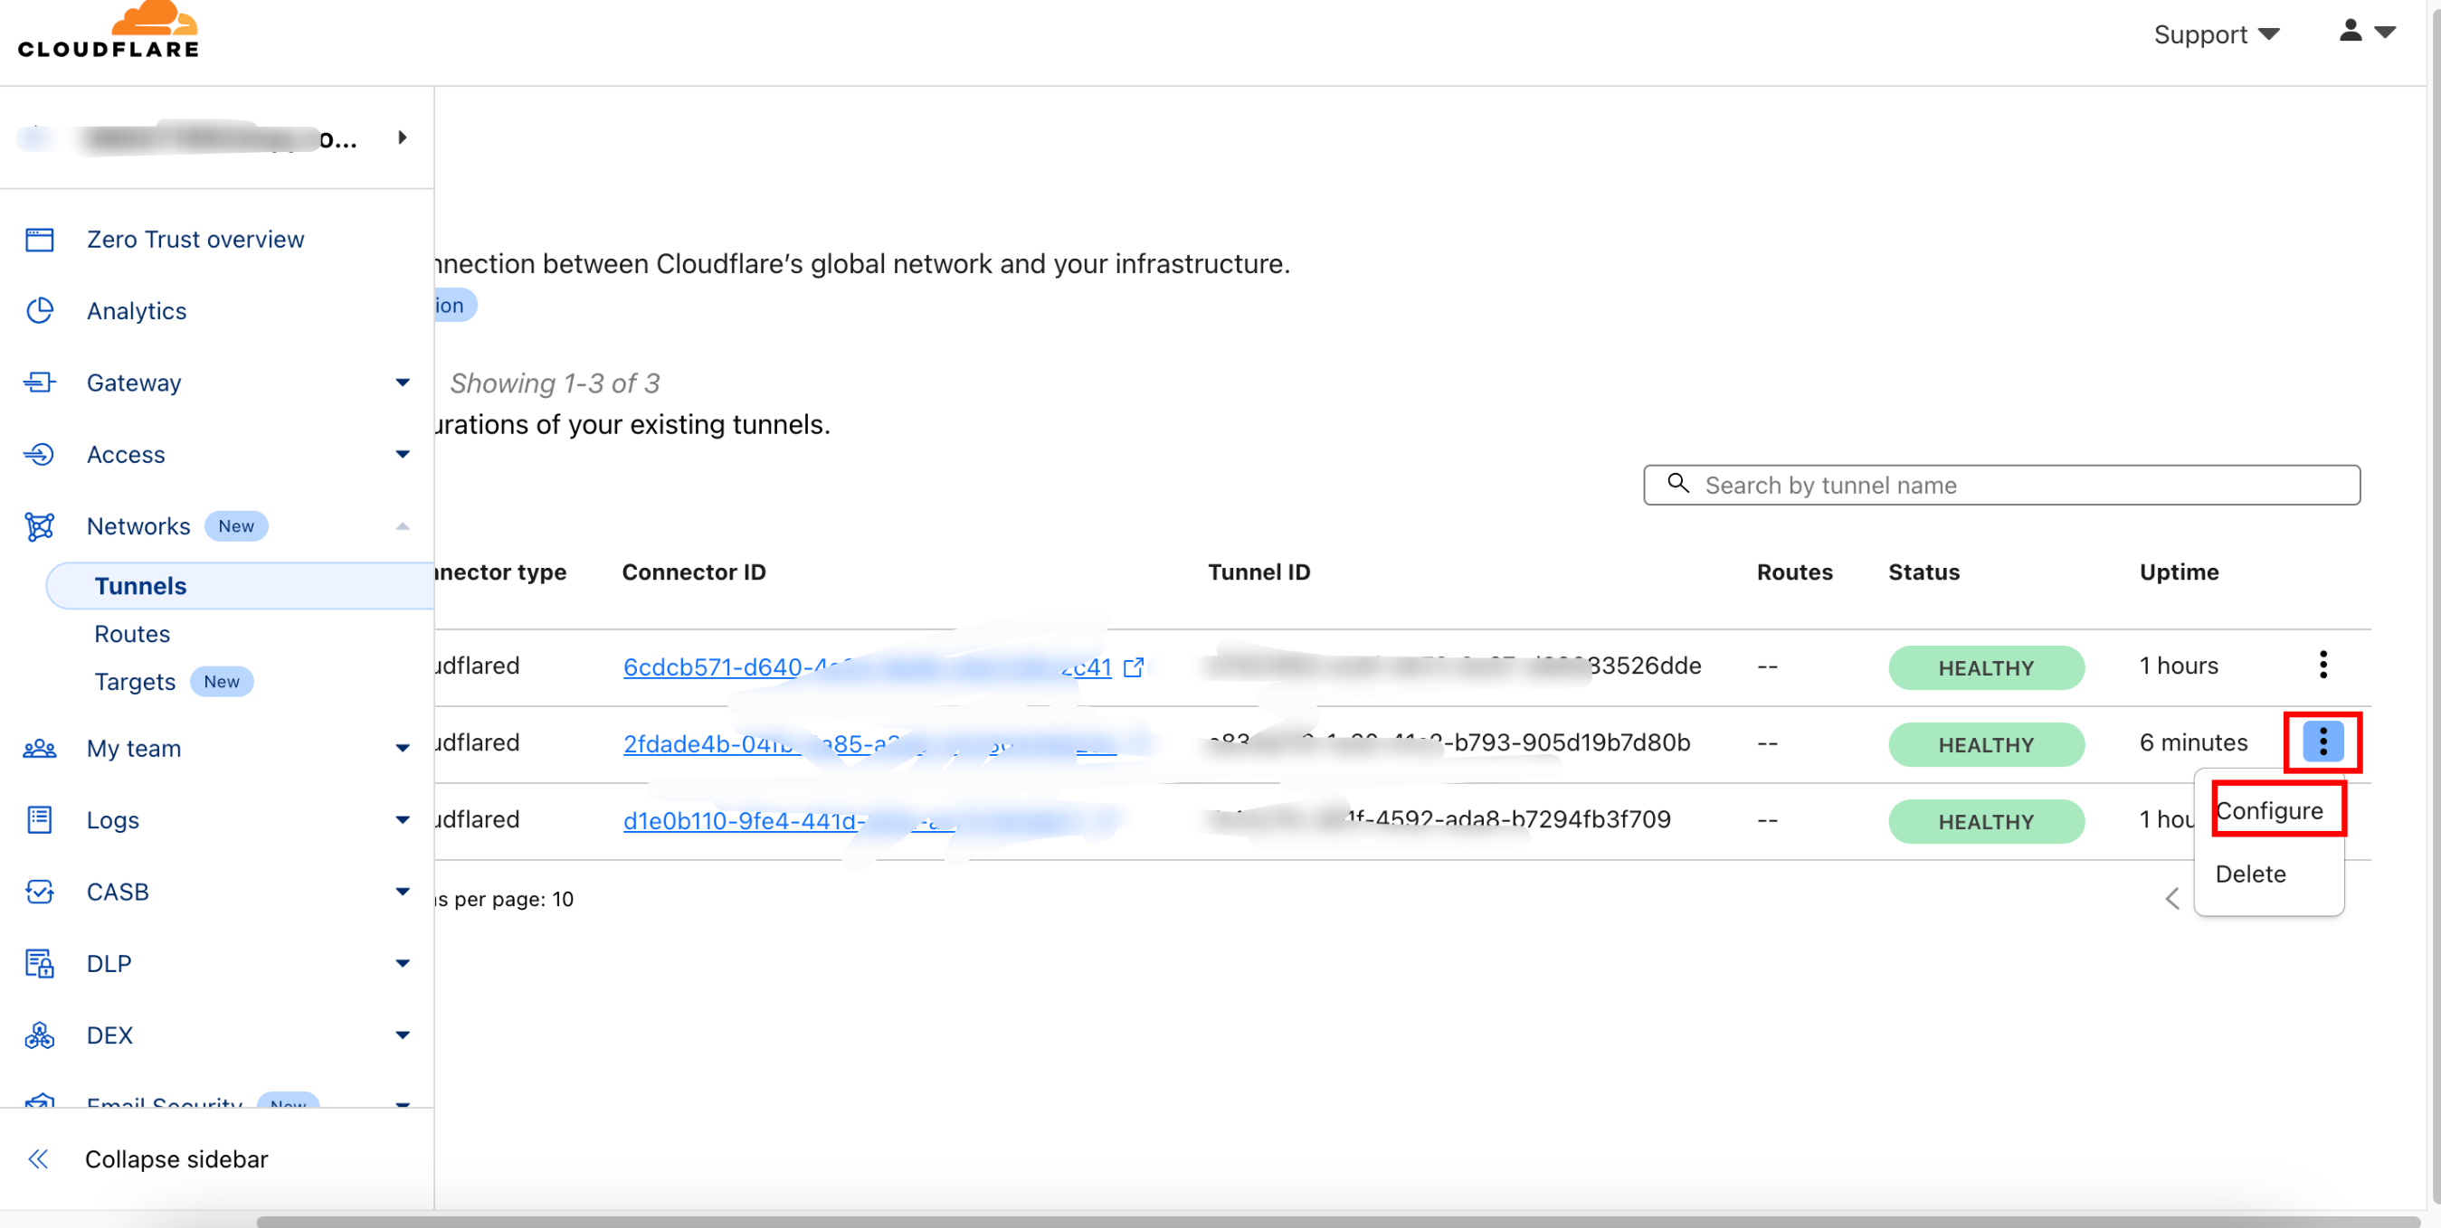Click the Zero Trust overview icon
Screen dimensions: 2441x1228
39,240
